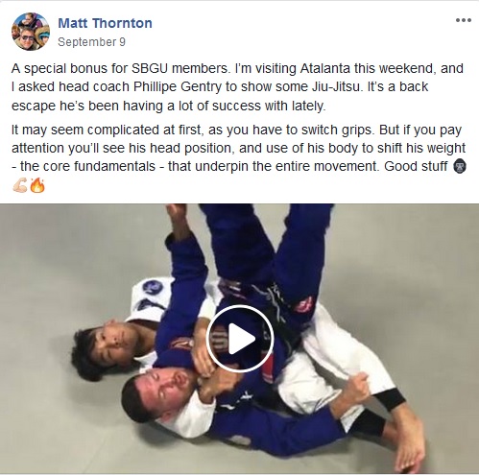Viewport: 479px width, 475px height.
Task: Visit the Matt Thornton profile name link
Action: 105,23
